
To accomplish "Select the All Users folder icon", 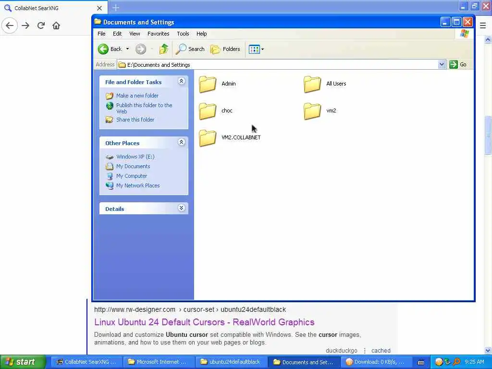I will (312, 84).
